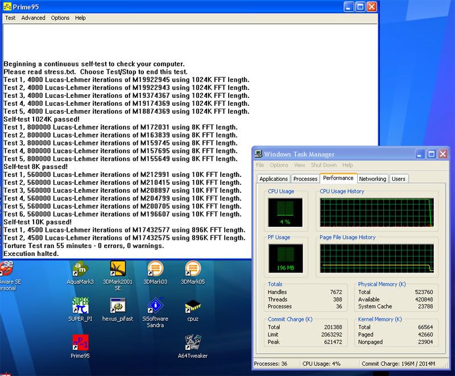This screenshot has height=376, width=455.
Task: Click the PF Usage gauge showing 196 MB
Action: [286, 258]
